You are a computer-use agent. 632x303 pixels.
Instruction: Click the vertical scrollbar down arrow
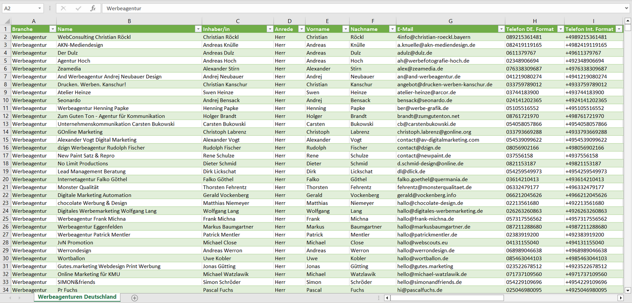pyautogui.click(x=628, y=290)
